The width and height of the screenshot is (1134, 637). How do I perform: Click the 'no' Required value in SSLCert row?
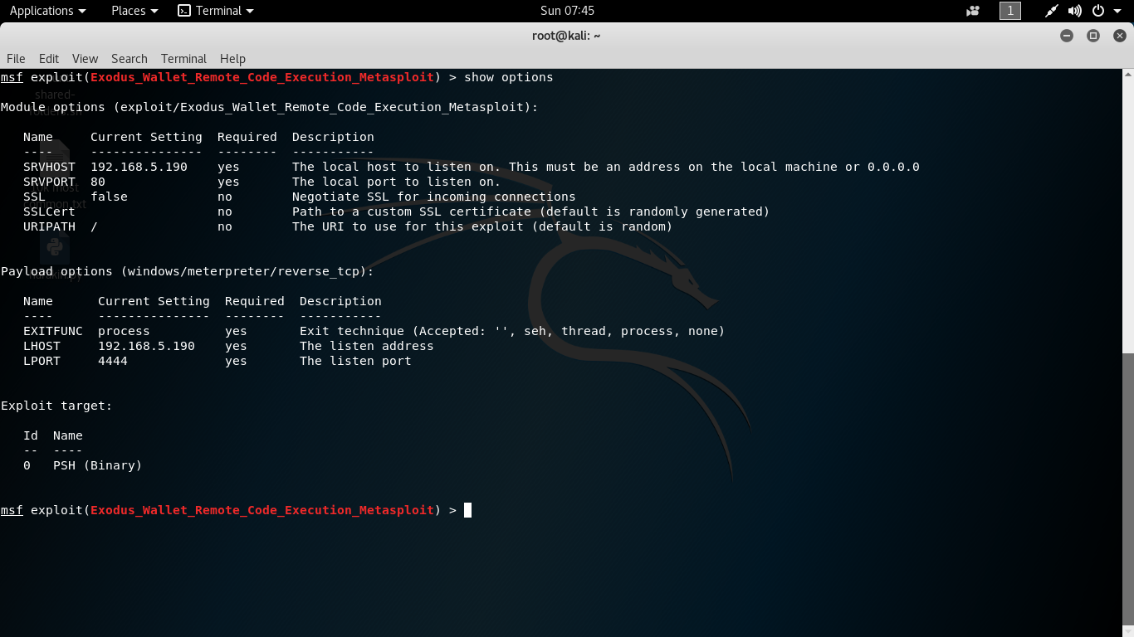point(225,212)
